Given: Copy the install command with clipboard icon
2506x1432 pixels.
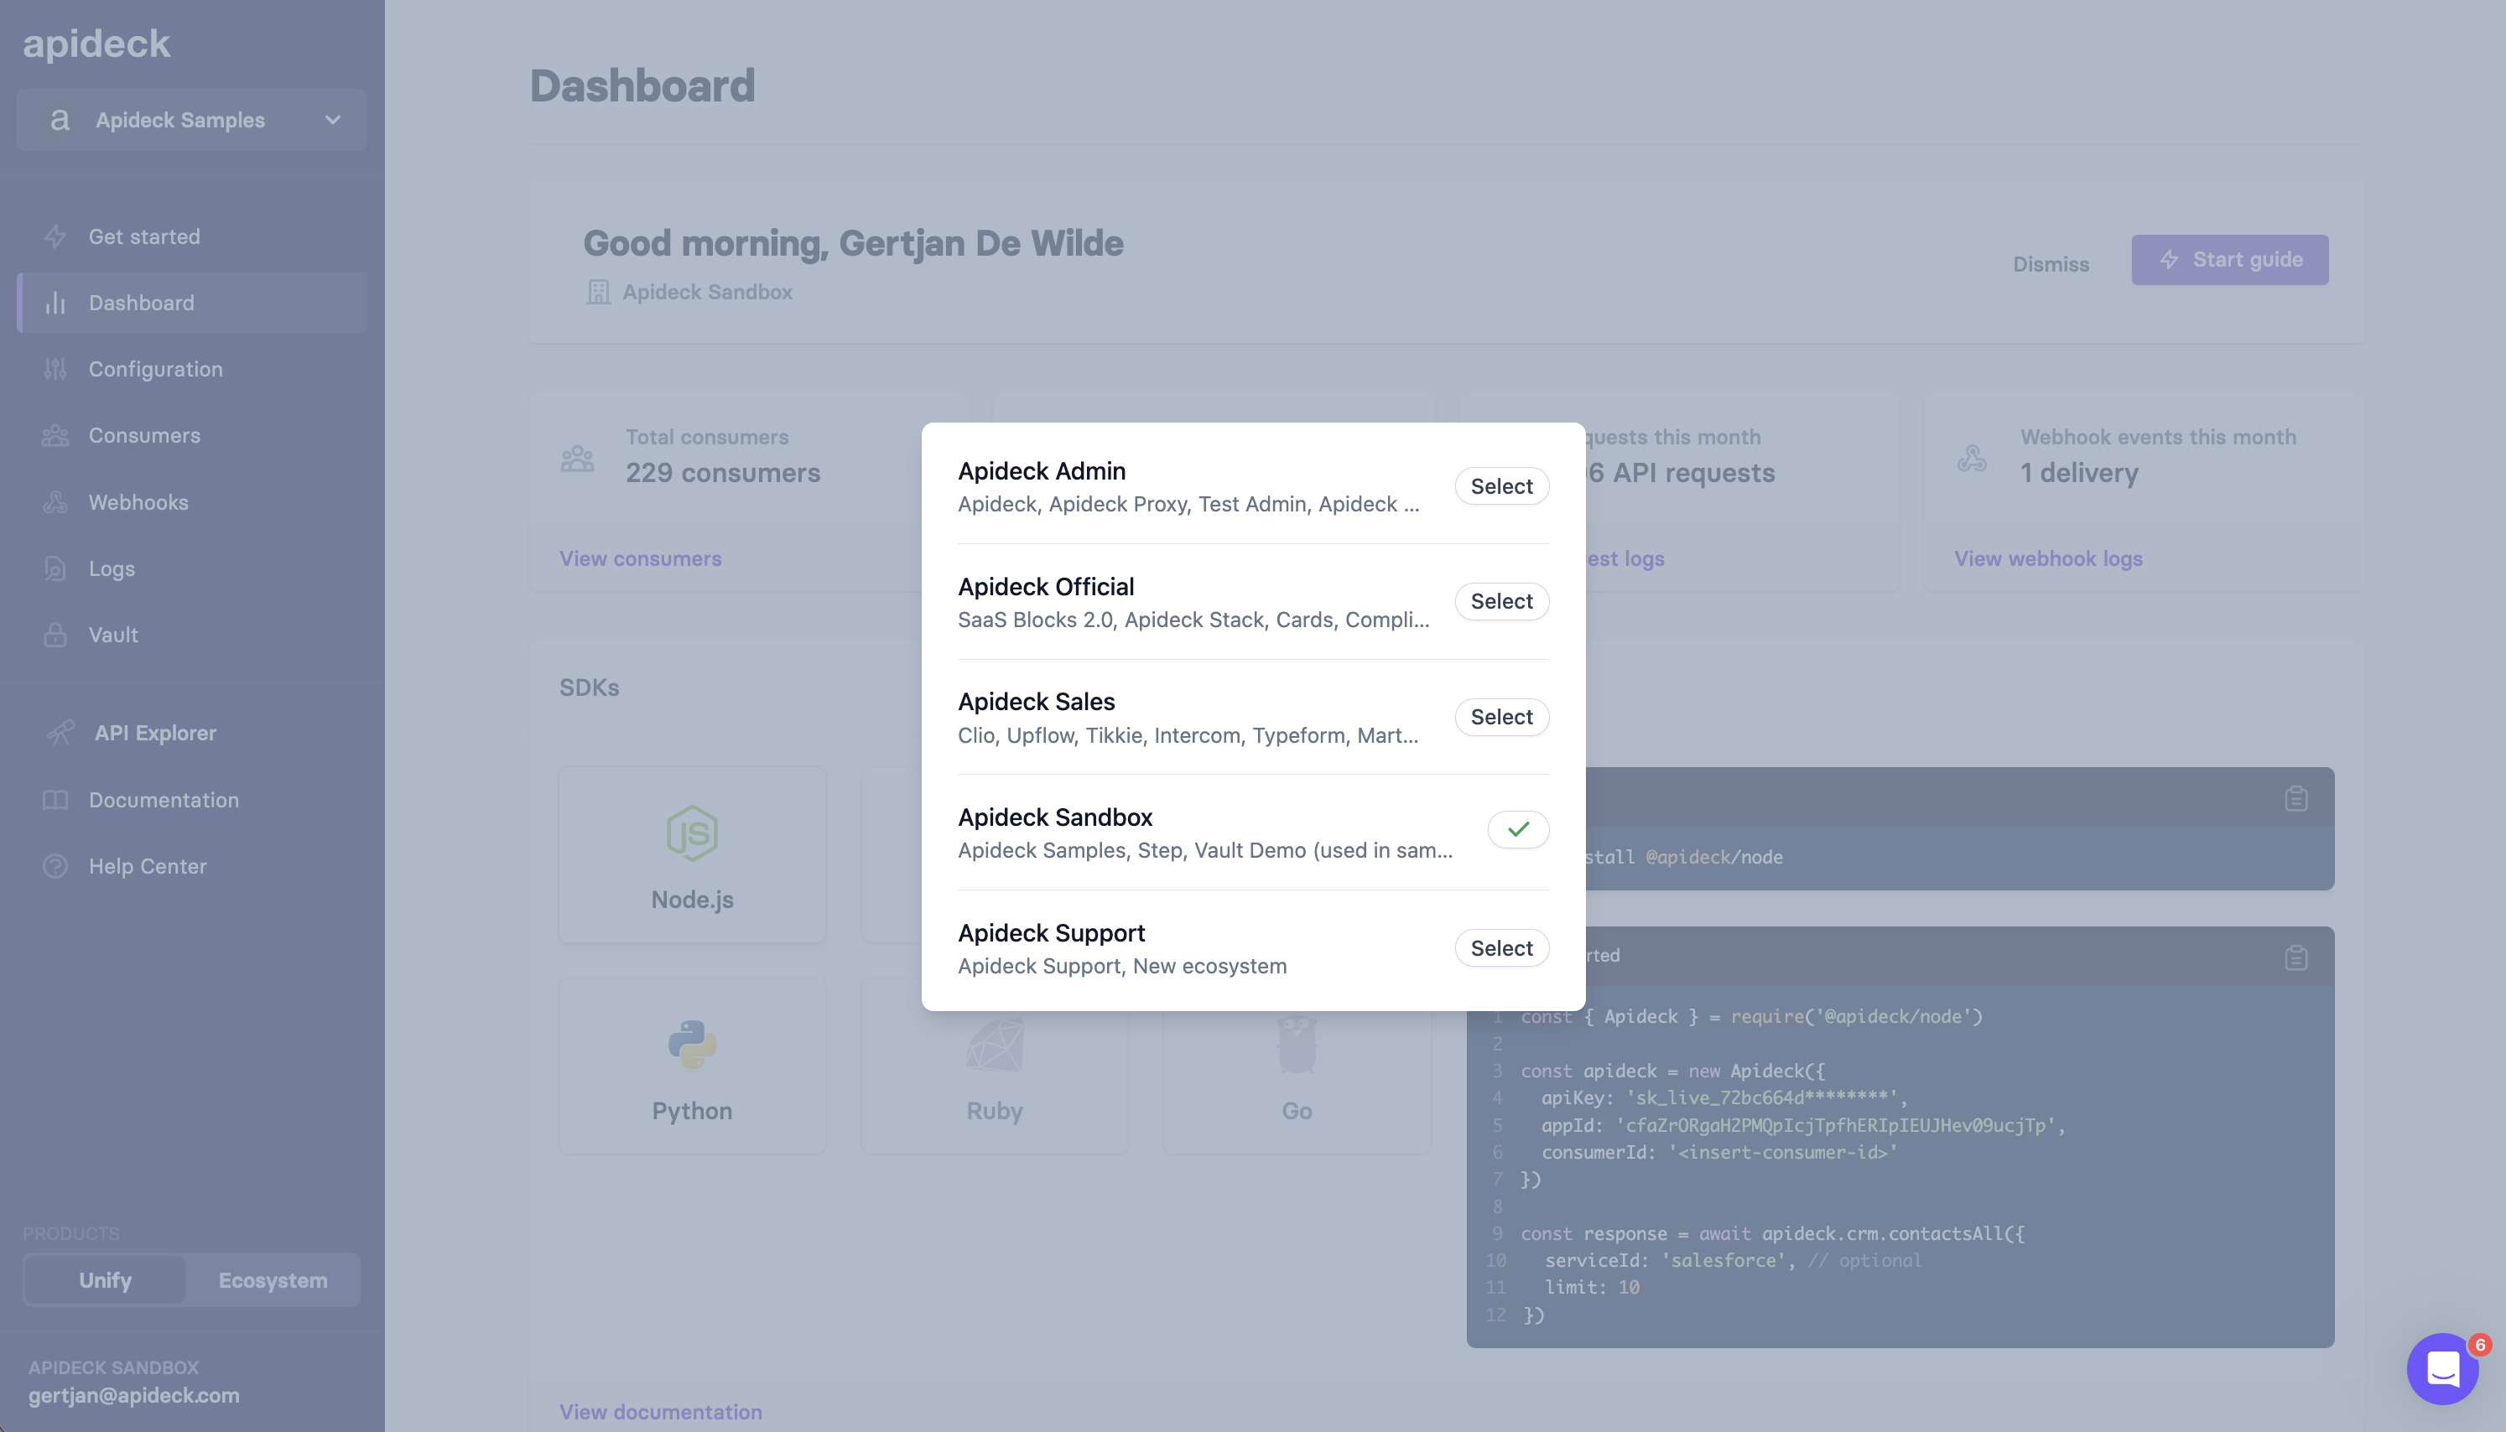Looking at the screenshot, I should [x=2295, y=799].
